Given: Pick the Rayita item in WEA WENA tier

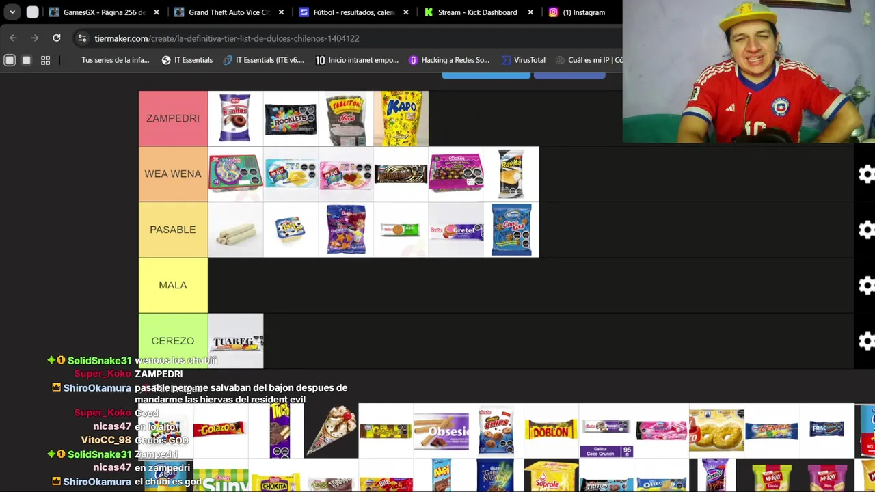Looking at the screenshot, I should pos(511,174).
